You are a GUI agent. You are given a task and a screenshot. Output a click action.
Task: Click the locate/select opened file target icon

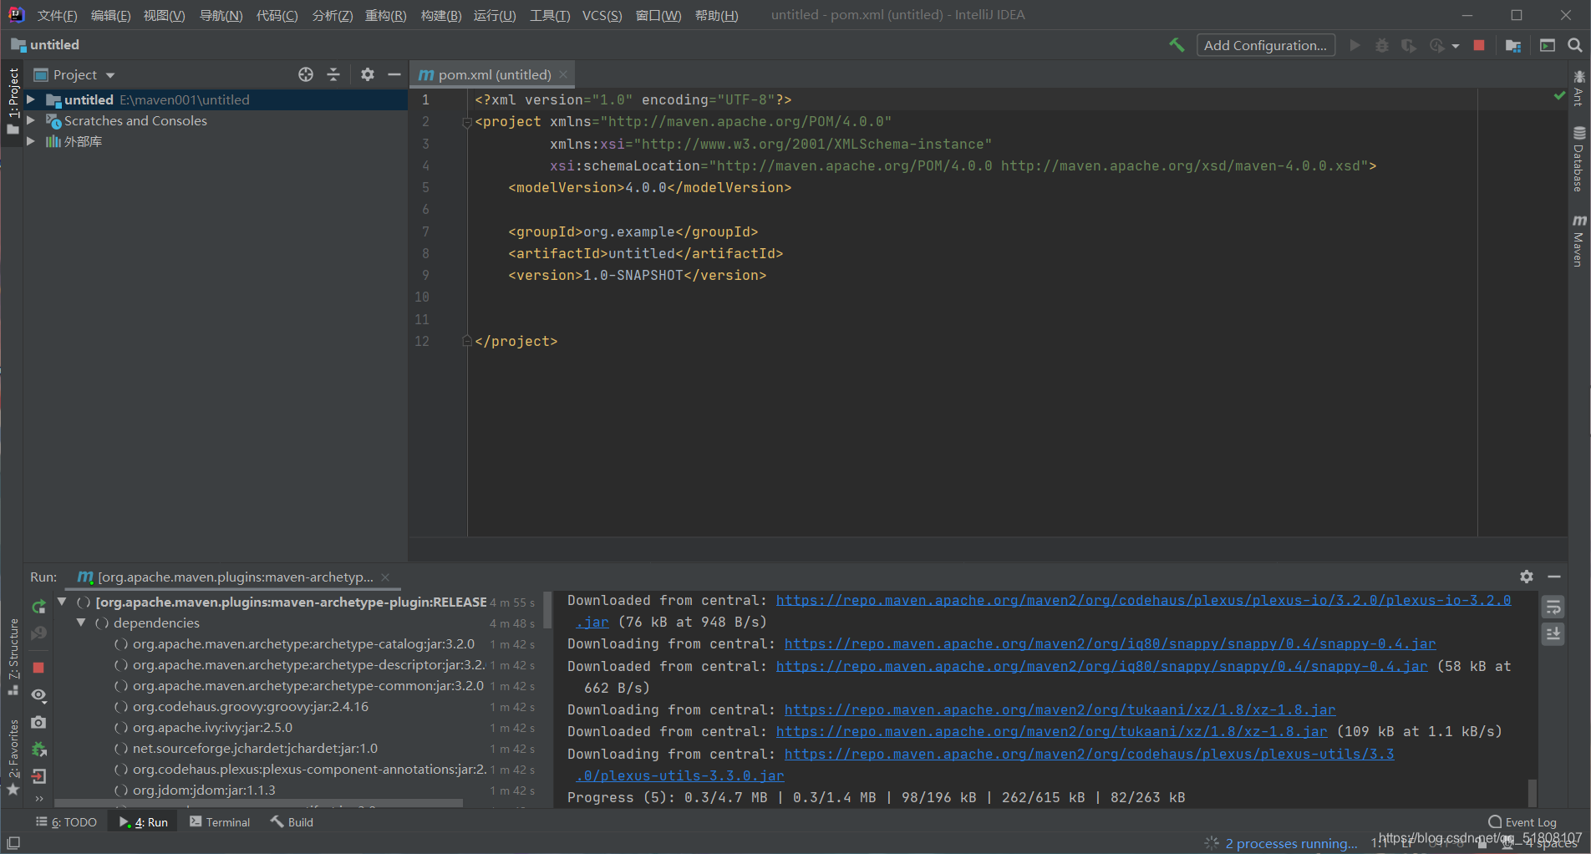[x=306, y=74]
